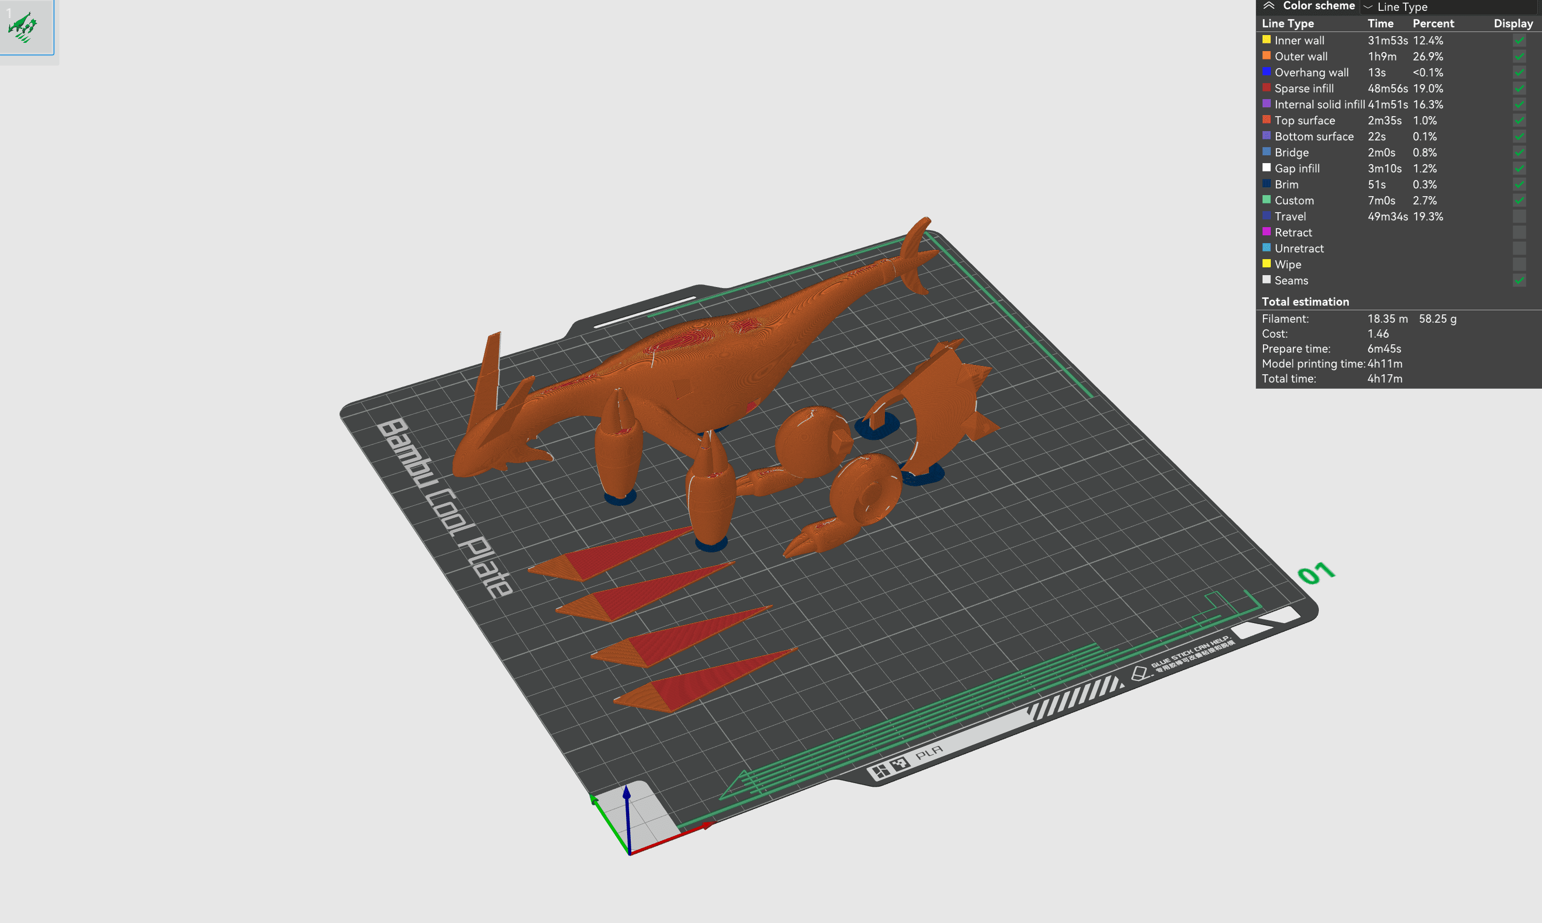Click the purple Internal solid infill swatch
Viewport: 1542px width, 923px height.
[x=1266, y=103]
